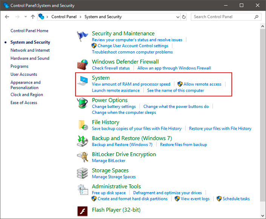
Task: Click the search magnifier icon
Action: click(x=256, y=17)
